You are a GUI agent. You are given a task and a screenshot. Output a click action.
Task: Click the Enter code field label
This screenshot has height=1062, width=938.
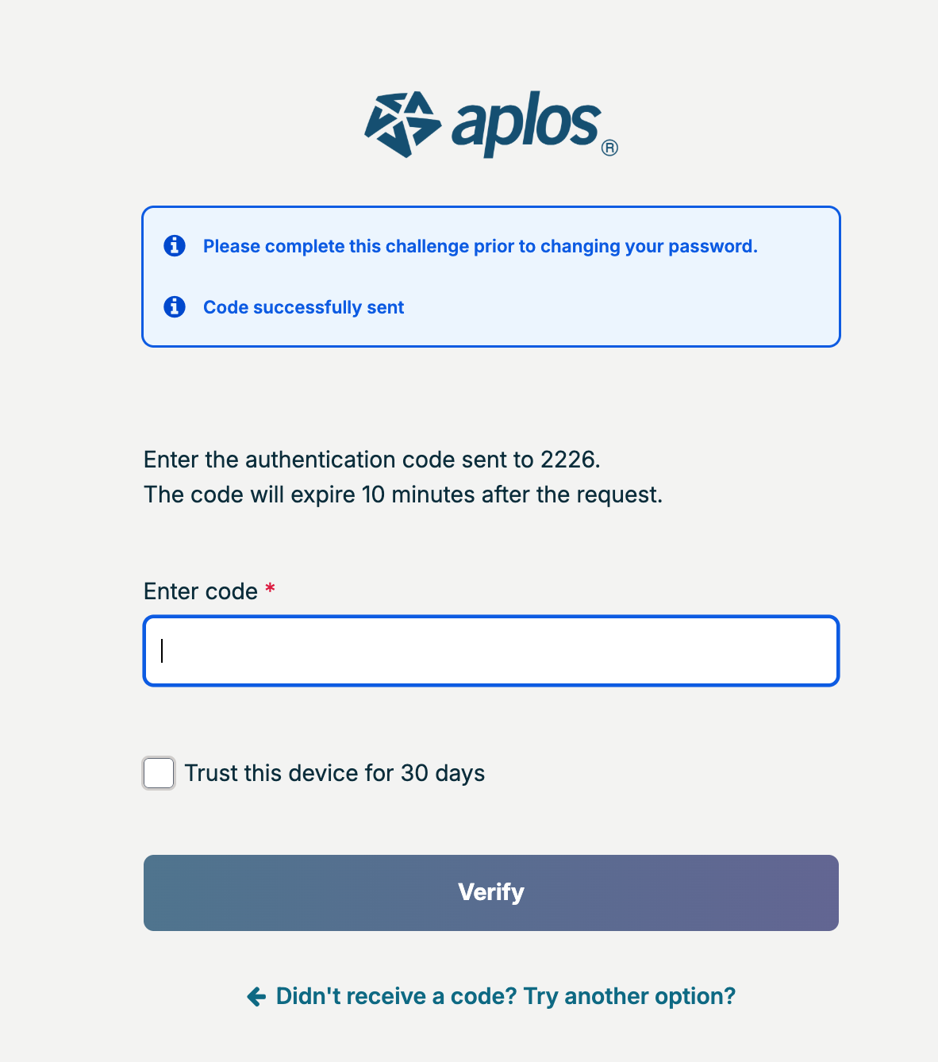pos(201,591)
